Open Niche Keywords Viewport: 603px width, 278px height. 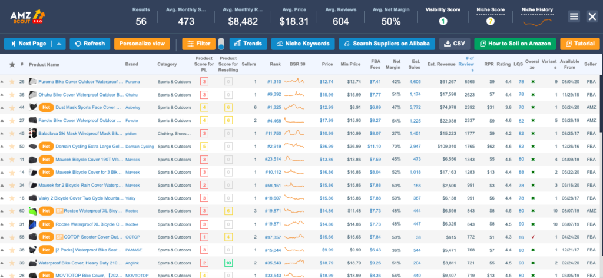303,44
